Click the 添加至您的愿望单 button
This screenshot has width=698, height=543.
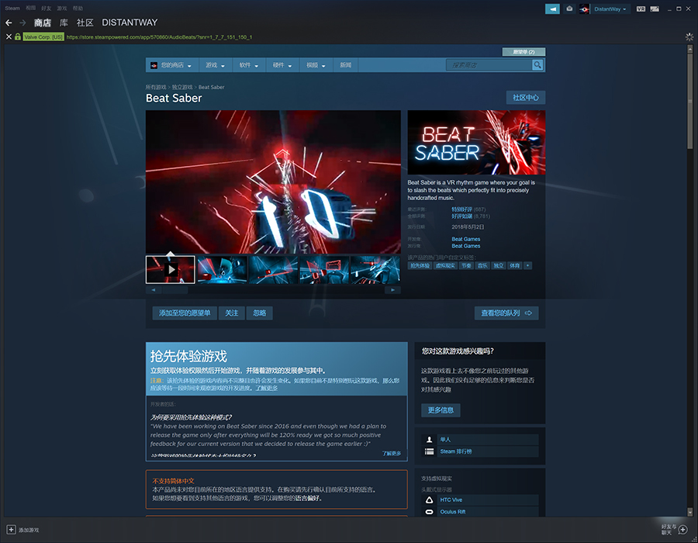pyautogui.click(x=185, y=313)
